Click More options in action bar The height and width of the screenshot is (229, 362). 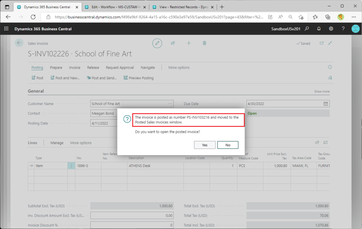click(179, 67)
